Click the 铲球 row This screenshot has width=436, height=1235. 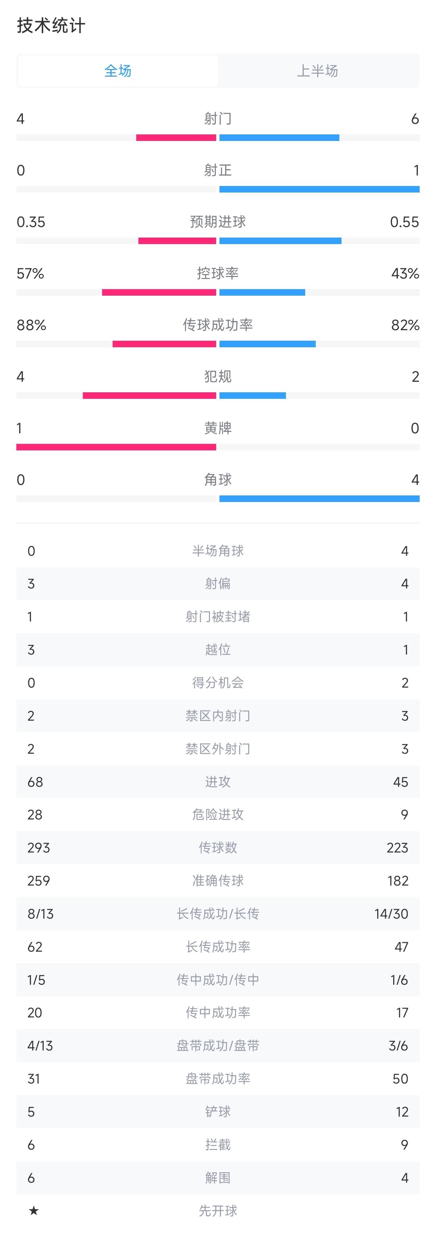[x=218, y=1112]
